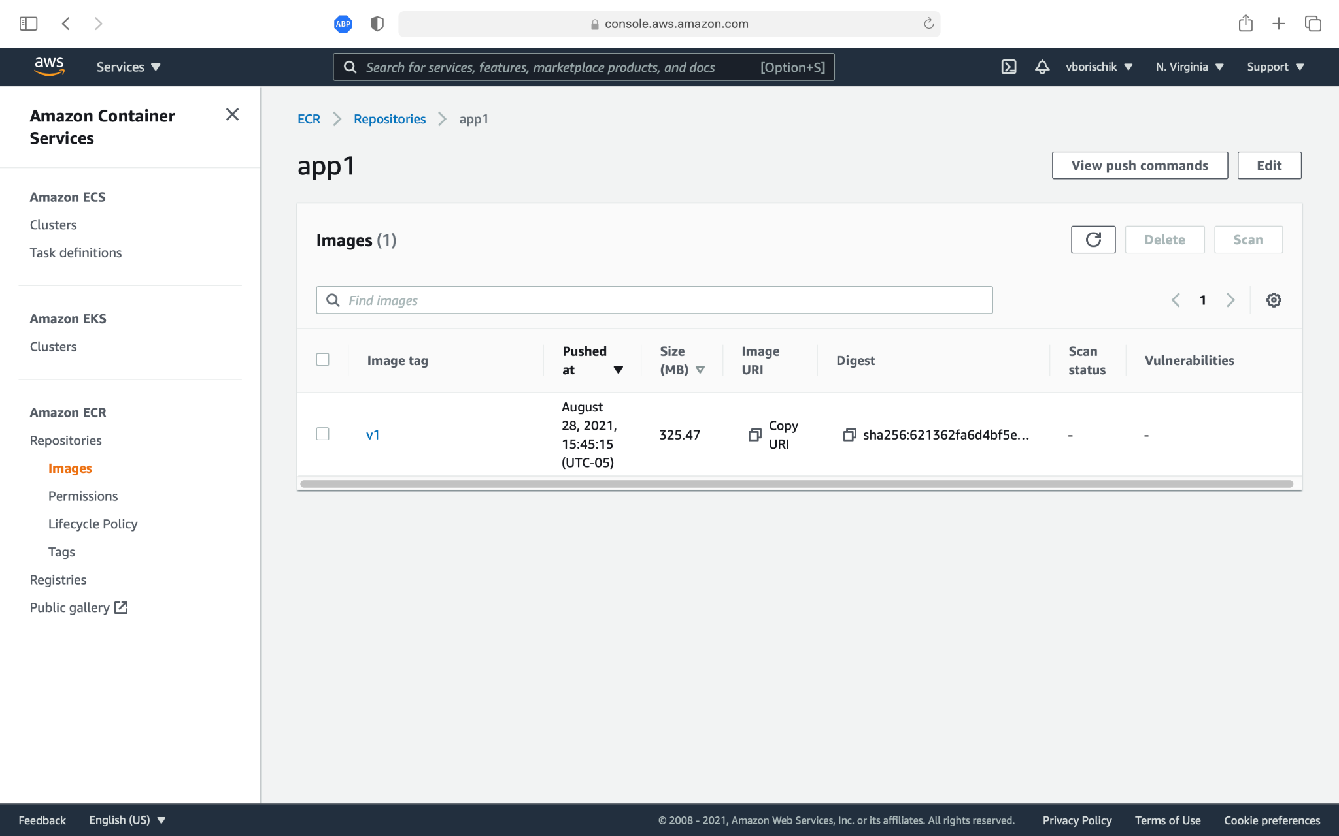Open Cookie preferences in the footer

(x=1272, y=820)
